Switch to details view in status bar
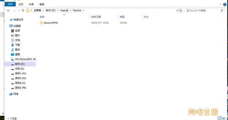 220,118
